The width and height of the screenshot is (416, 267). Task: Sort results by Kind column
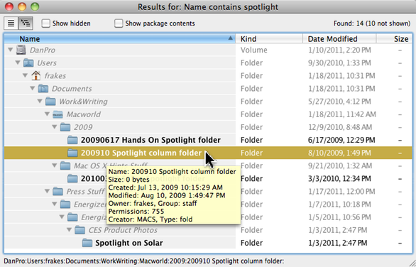click(269, 39)
